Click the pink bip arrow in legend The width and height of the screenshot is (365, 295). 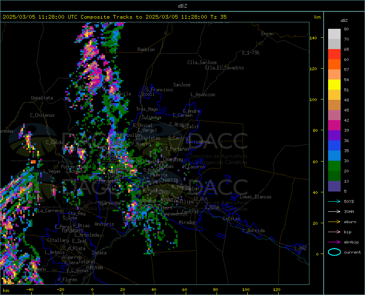click(334, 232)
